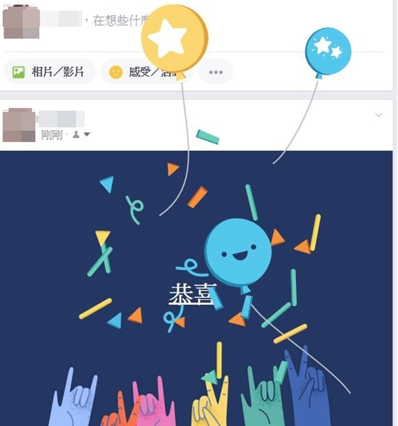Click the profile picture in composer
Viewport: 398px width, 426px height.
pos(21,21)
